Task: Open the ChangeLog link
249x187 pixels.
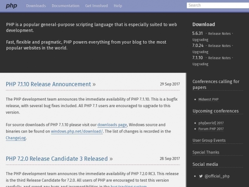Action: point(16,138)
